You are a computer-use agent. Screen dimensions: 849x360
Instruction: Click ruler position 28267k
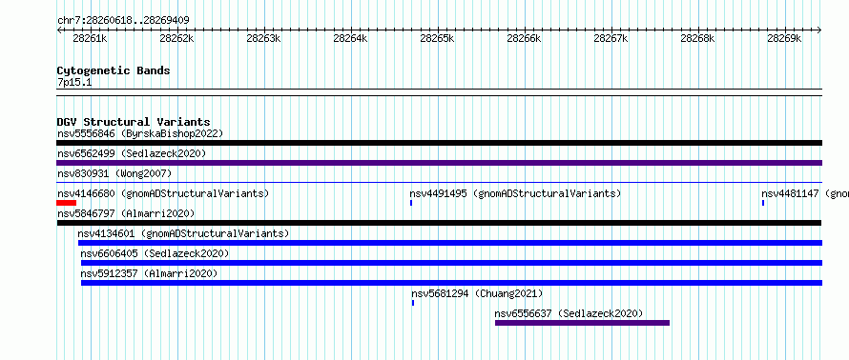coord(611,38)
